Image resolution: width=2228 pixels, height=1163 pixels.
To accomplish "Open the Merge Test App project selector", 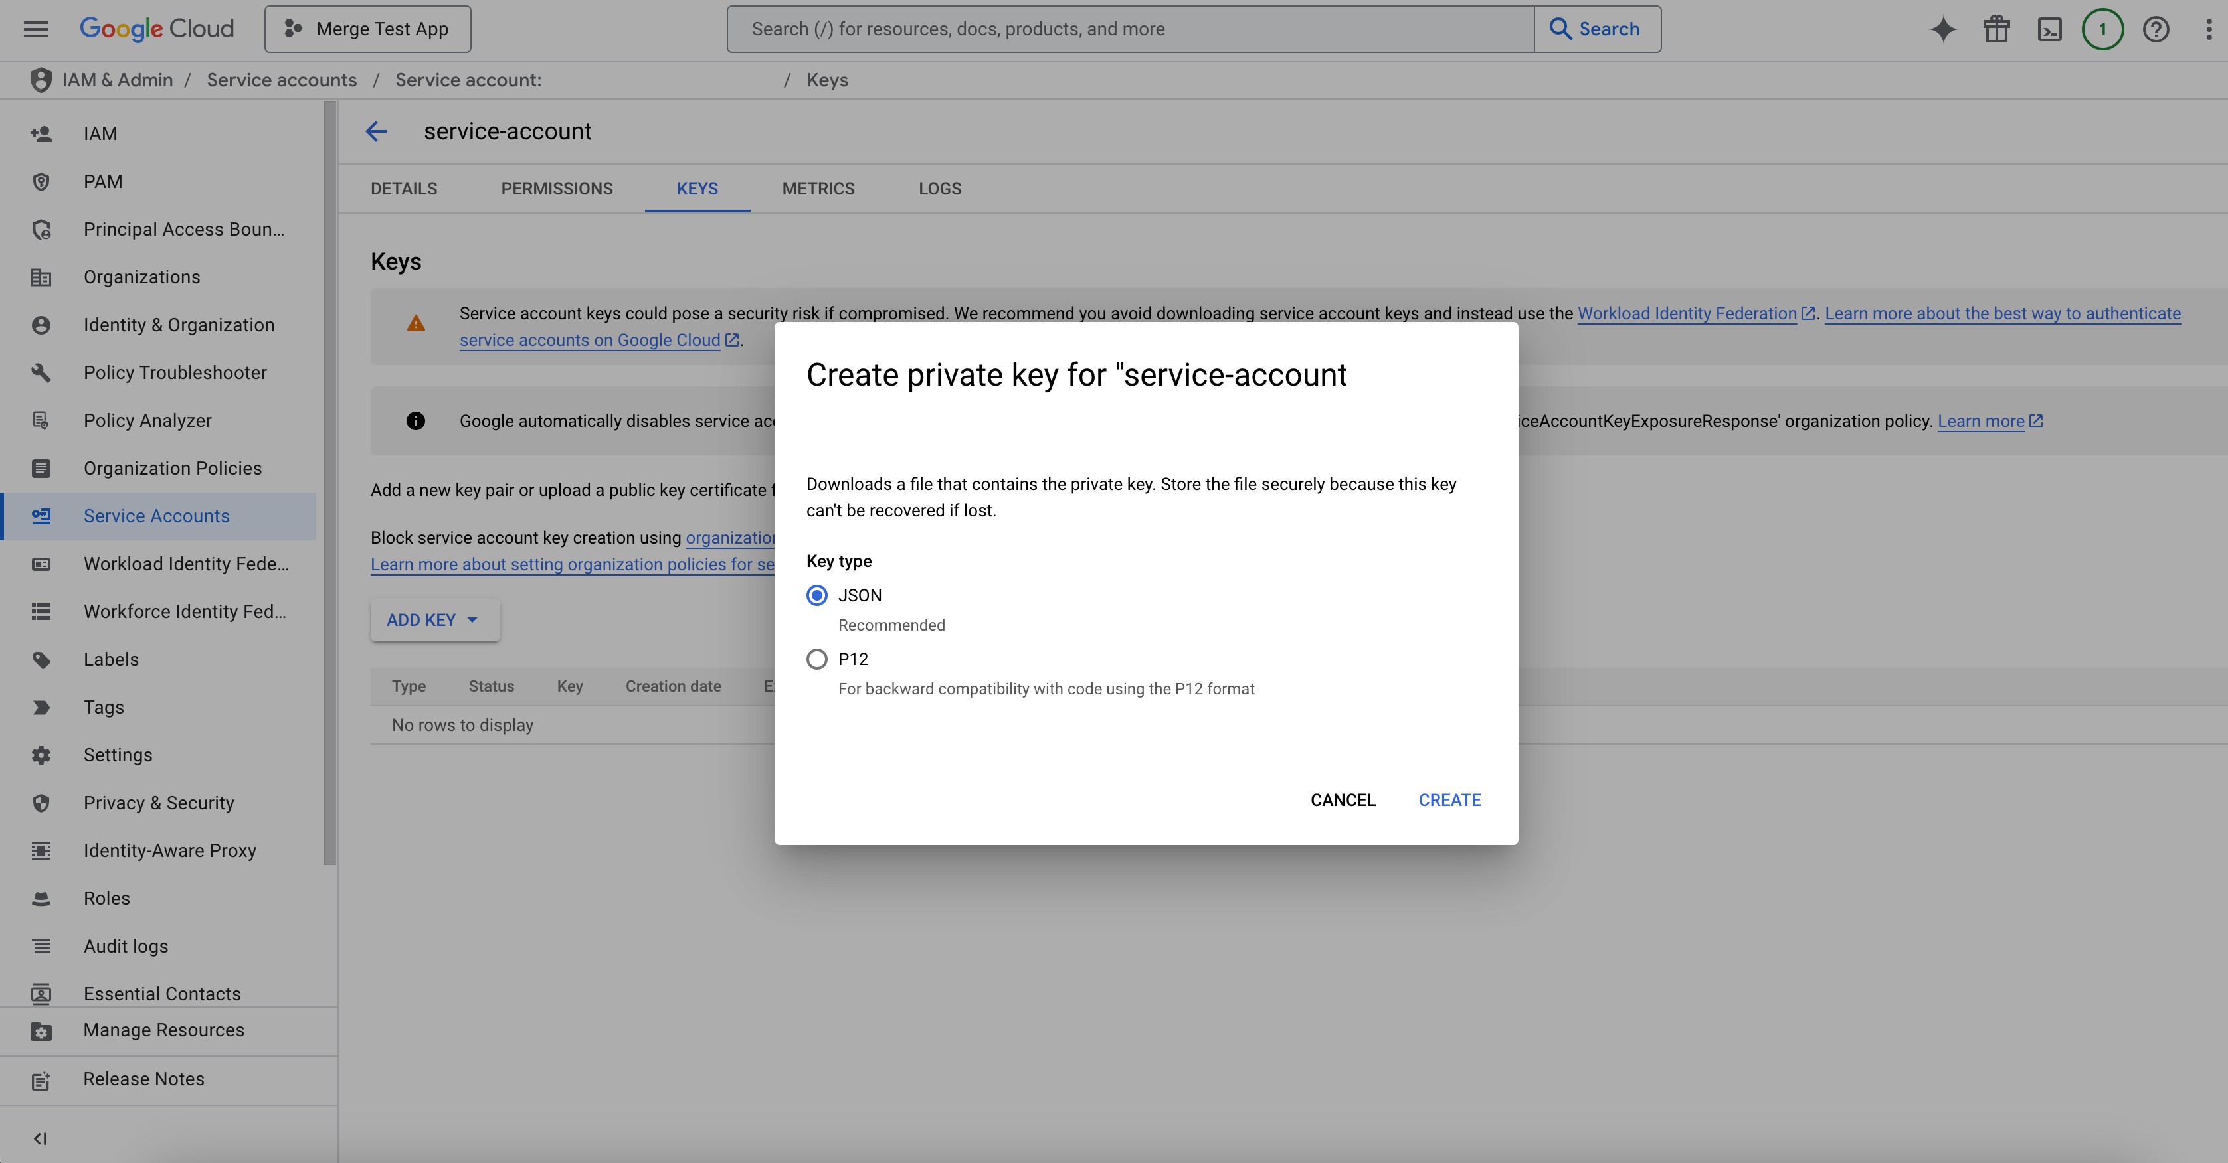I will 367,29.
